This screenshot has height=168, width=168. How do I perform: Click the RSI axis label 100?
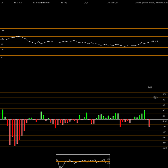pos(3,31)
